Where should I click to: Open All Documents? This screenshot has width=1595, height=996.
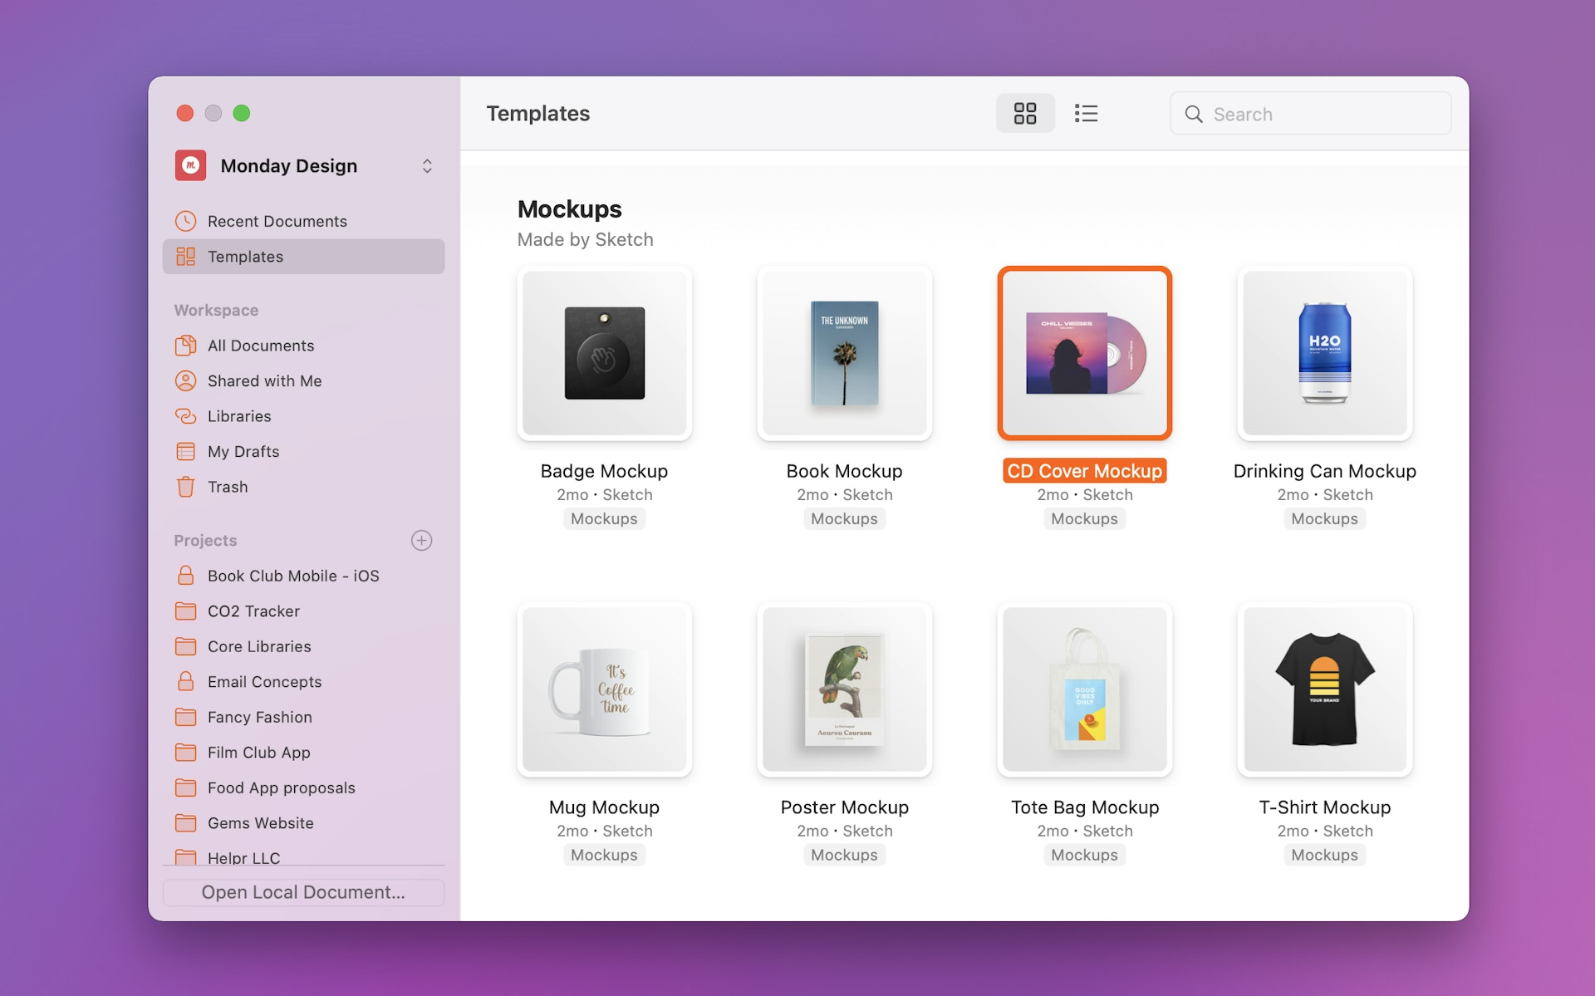pyautogui.click(x=261, y=346)
